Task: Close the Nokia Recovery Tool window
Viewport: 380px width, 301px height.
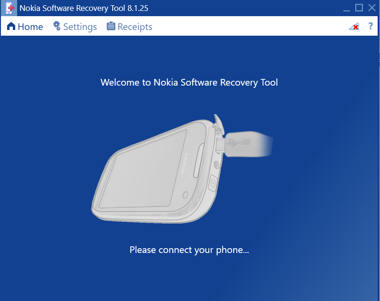Action: click(372, 8)
